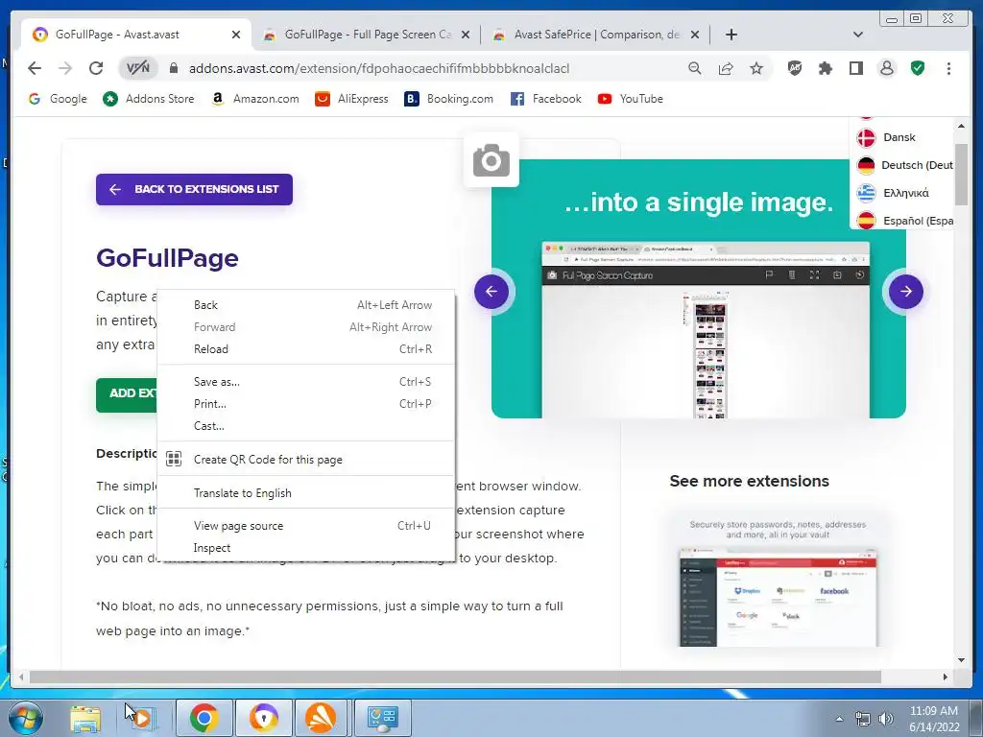Open the orange Avast taskbar icon
Viewport: 983px width, 737px height.
point(321,718)
